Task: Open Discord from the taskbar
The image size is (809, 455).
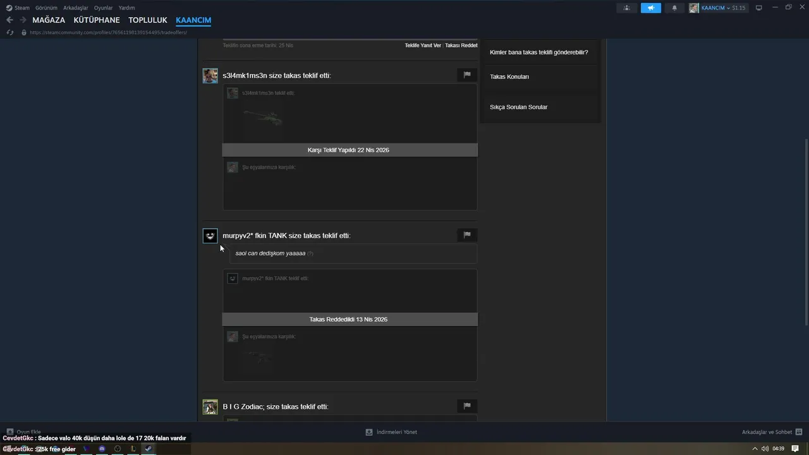Action: pyautogui.click(x=102, y=449)
